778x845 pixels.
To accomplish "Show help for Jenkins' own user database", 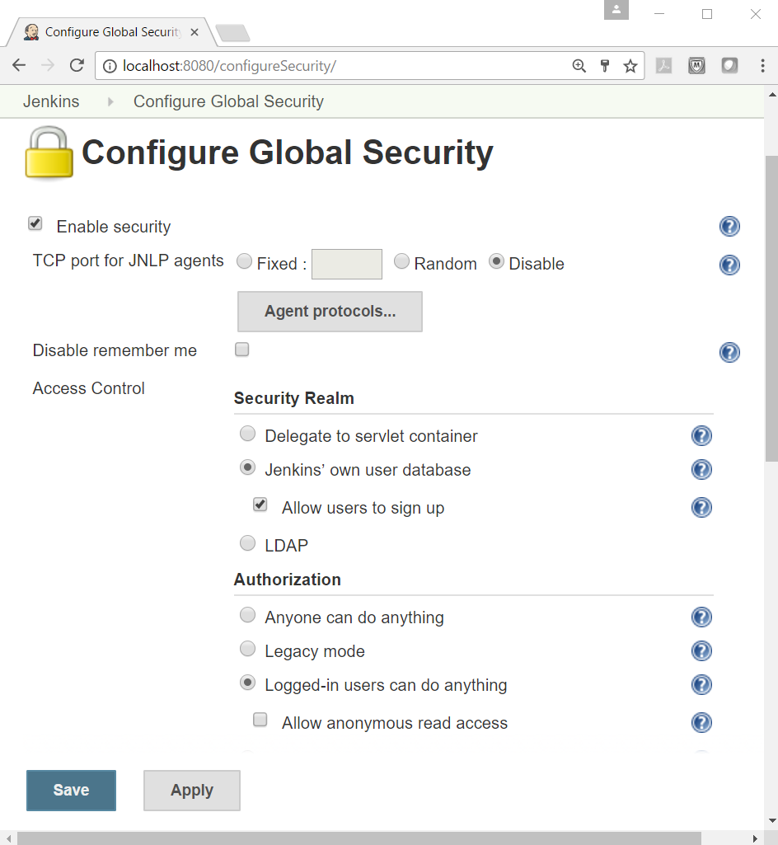I will coord(701,469).
